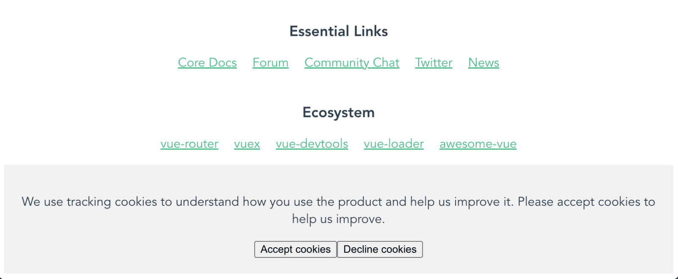
Task: Go to the Forum link
Action: (x=270, y=63)
